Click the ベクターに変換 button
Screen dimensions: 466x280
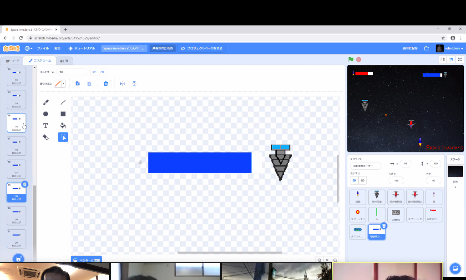point(86,260)
